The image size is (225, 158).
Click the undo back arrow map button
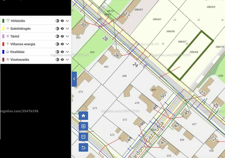(83, 147)
